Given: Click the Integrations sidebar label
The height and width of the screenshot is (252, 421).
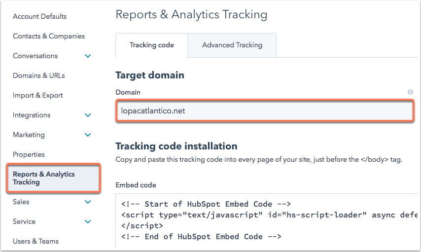Looking at the screenshot, I should pyautogui.click(x=32, y=115).
